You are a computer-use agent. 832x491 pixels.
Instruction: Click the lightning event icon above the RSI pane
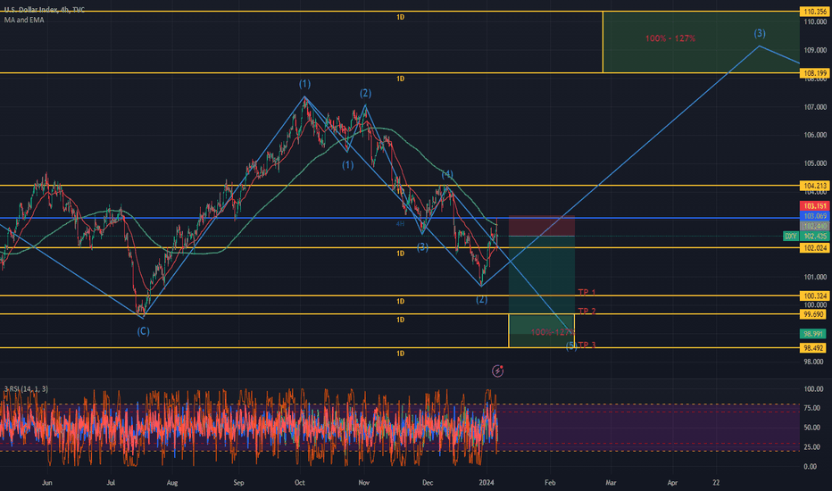(497, 370)
